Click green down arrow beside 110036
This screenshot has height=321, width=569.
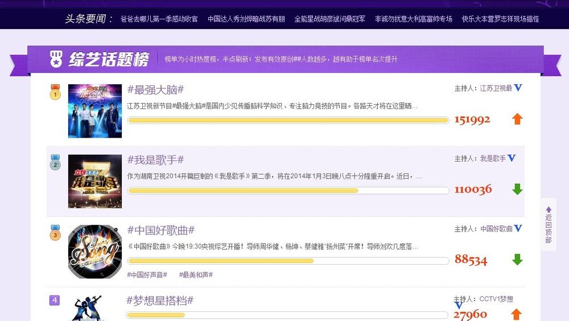pyautogui.click(x=517, y=189)
